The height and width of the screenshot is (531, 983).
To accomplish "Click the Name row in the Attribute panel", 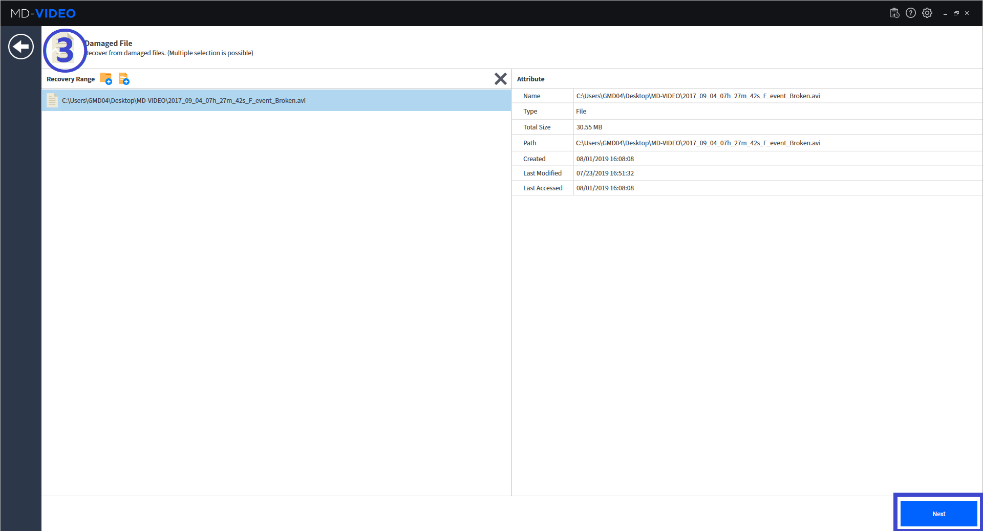I will [x=531, y=96].
